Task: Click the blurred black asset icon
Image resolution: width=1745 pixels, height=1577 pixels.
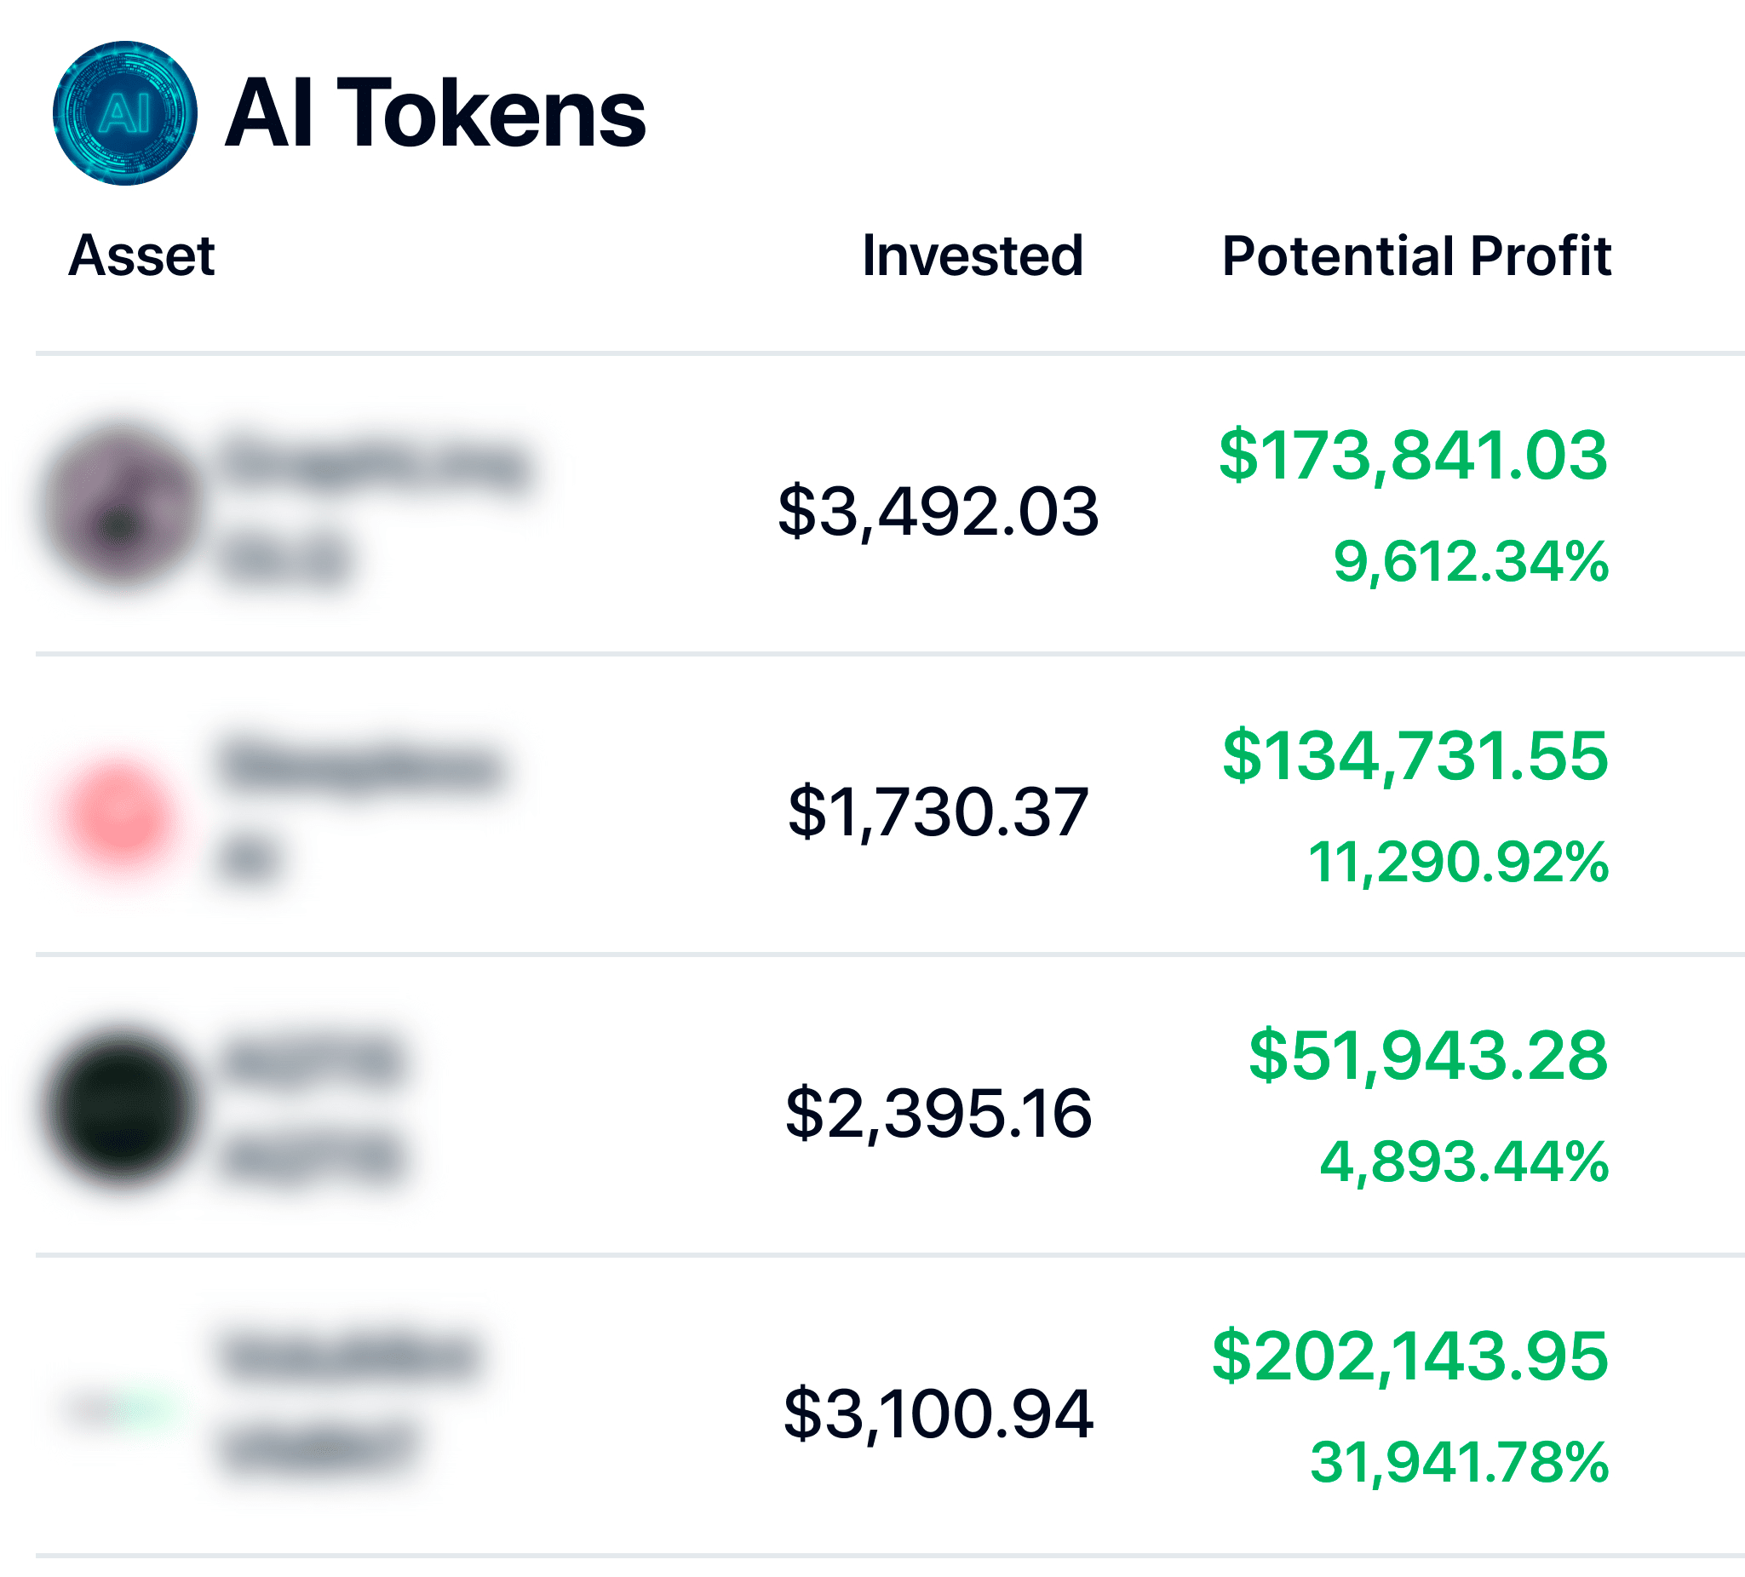Action: 121,1108
